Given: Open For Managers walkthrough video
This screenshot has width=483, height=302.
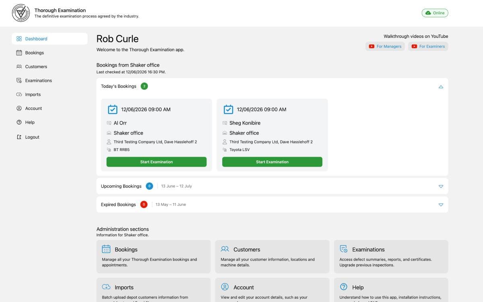Looking at the screenshot, I should (385, 46).
